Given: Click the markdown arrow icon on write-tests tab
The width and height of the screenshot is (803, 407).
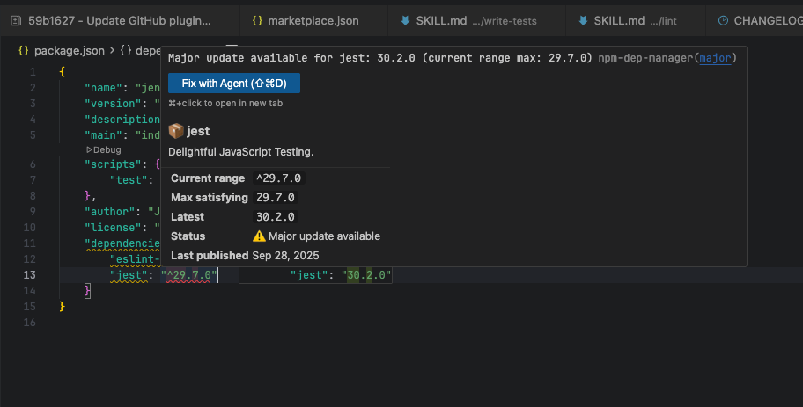Looking at the screenshot, I should pyautogui.click(x=405, y=20).
